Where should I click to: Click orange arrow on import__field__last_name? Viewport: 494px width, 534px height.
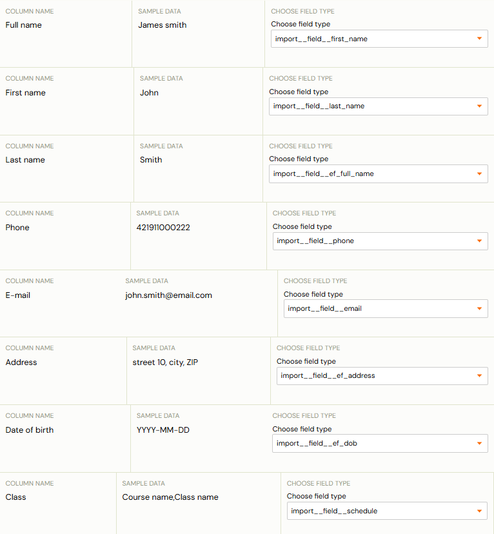479,106
